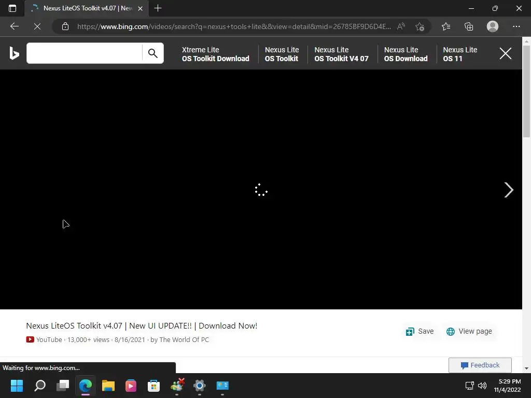The image size is (531, 398).
Task: Click The World Of PC author text
Action: pos(184,339)
